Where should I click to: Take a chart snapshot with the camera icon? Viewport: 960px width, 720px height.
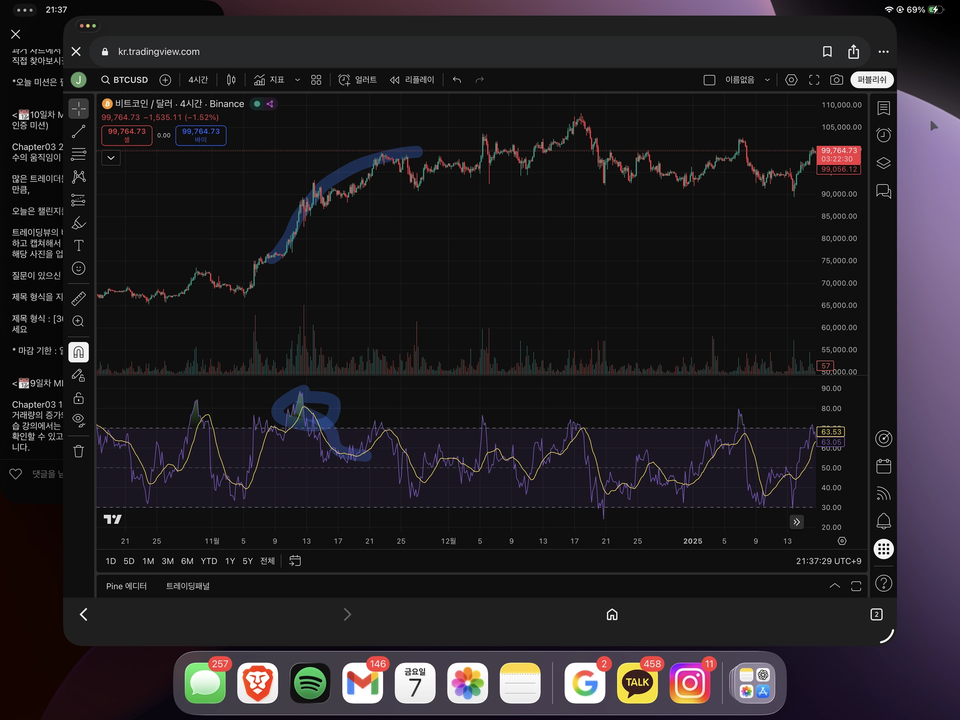[x=836, y=80]
